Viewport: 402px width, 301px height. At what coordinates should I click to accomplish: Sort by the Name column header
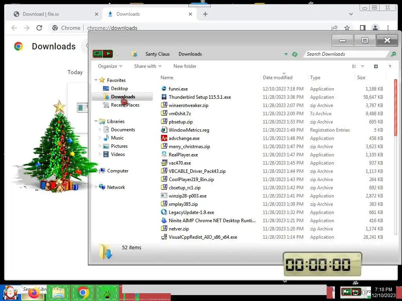click(210, 77)
